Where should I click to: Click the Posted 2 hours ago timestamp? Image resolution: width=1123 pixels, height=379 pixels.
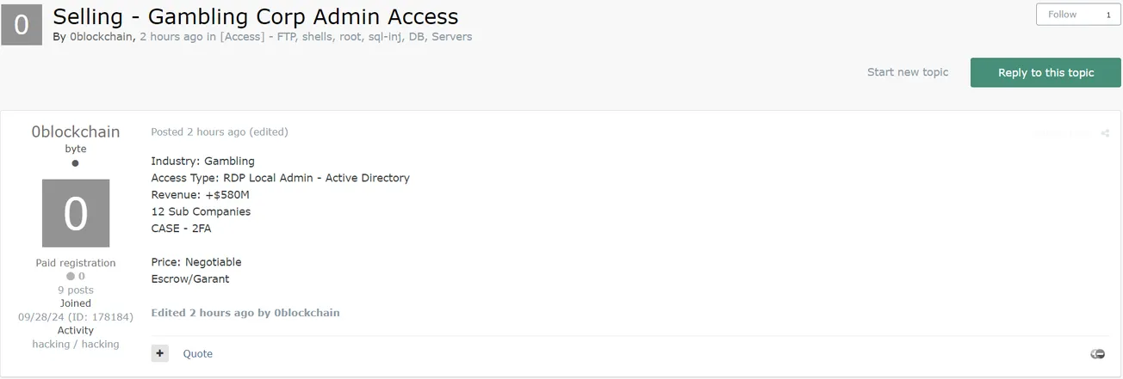tap(198, 132)
